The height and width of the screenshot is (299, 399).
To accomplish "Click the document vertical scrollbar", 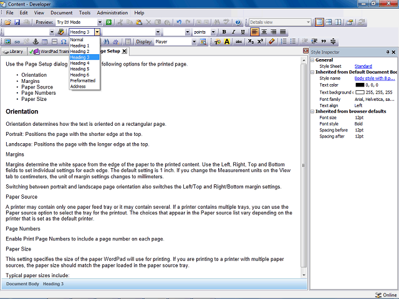I will point(304,165).
